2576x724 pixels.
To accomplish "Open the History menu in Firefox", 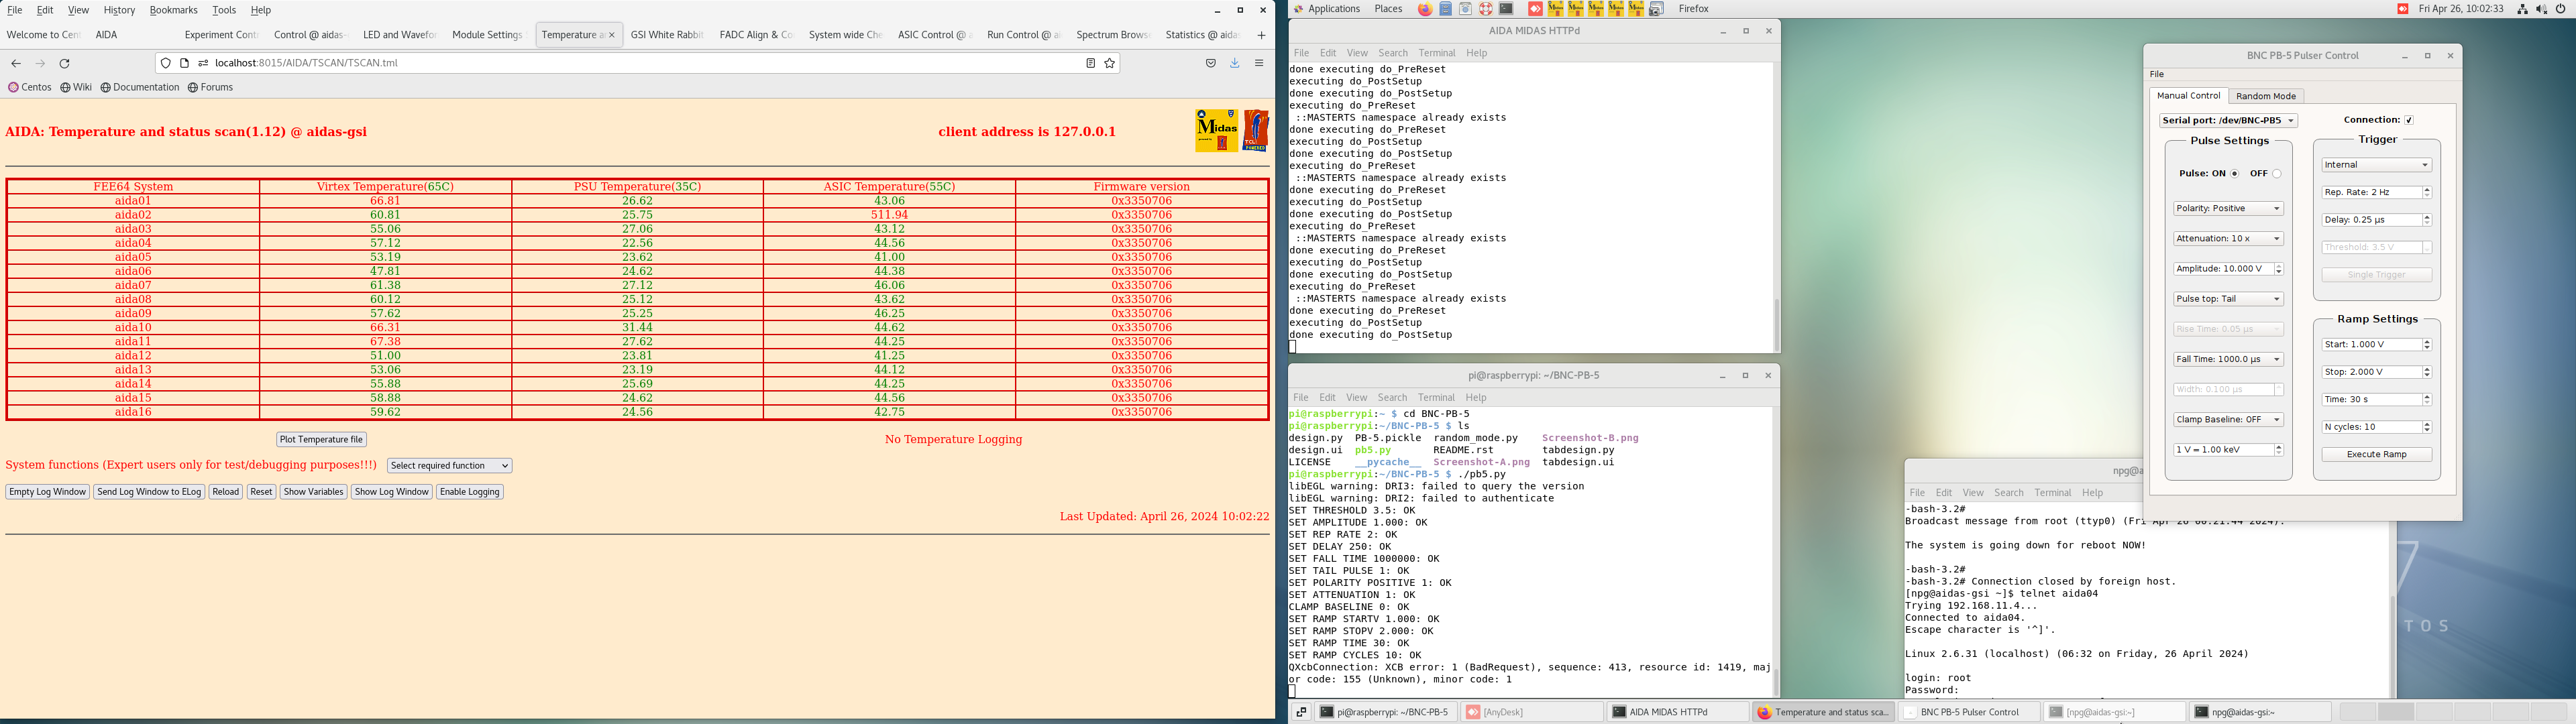I will [x=119, y=10].
